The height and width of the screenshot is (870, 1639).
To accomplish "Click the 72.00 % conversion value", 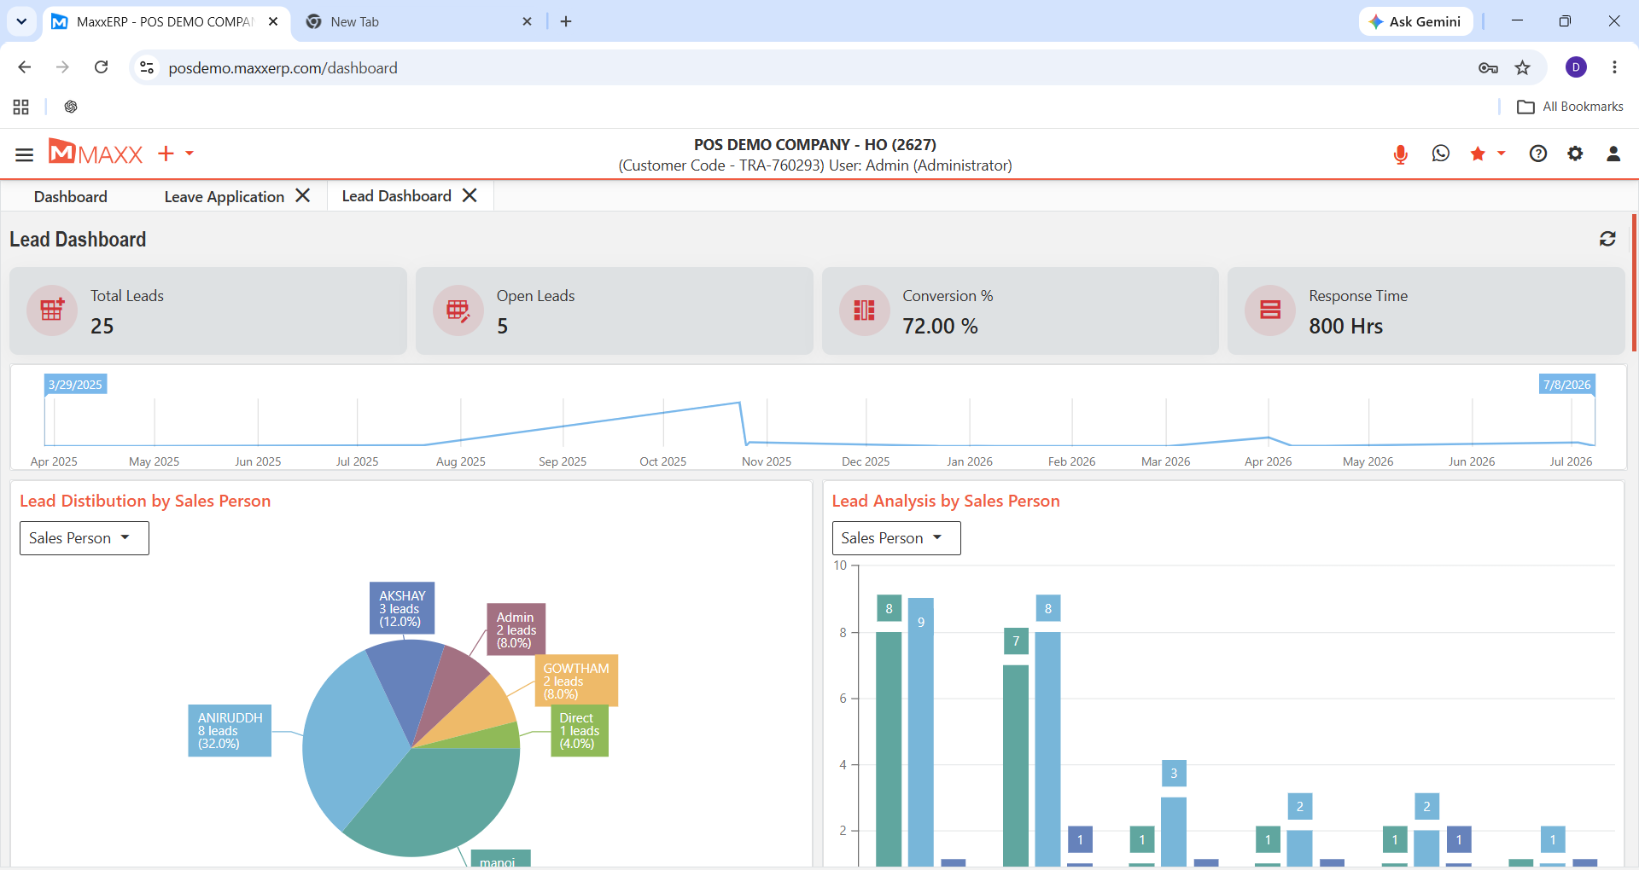I will tap(940, 326).
